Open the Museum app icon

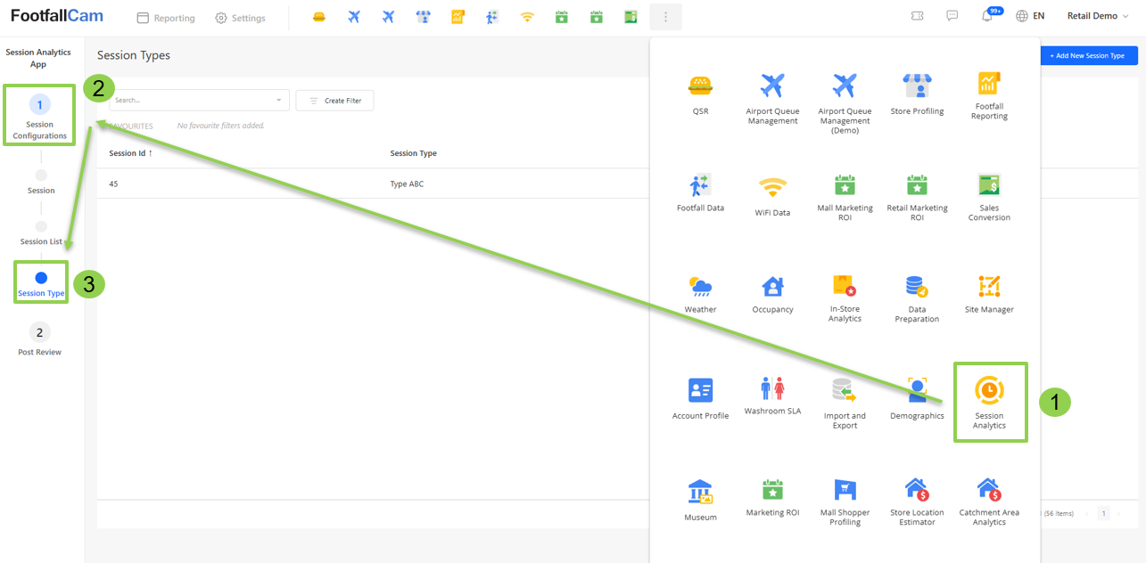(x=700, y=501)
